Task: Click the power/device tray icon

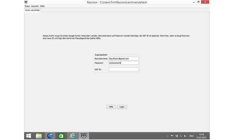Action: pyautogui.click(x=176, y=136)
